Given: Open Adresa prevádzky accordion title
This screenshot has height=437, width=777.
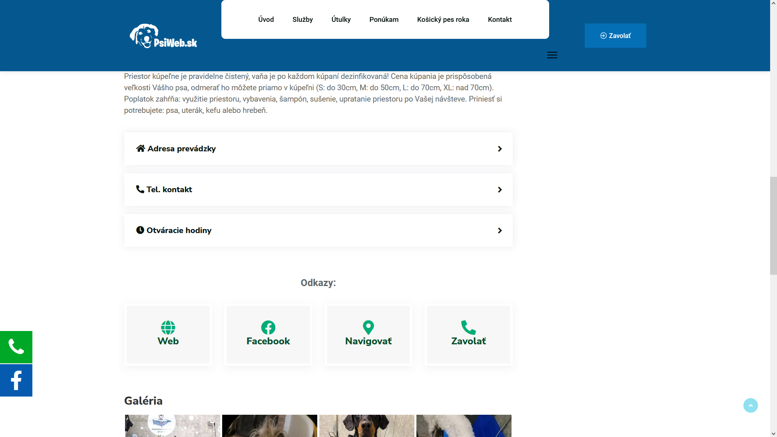Looking at the screenshot, I should click(182, 148).
